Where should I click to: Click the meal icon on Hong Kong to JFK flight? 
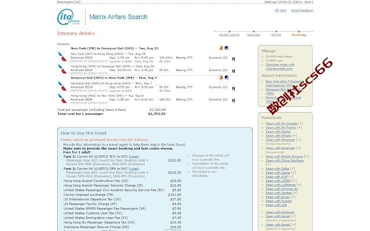(234, 101)
